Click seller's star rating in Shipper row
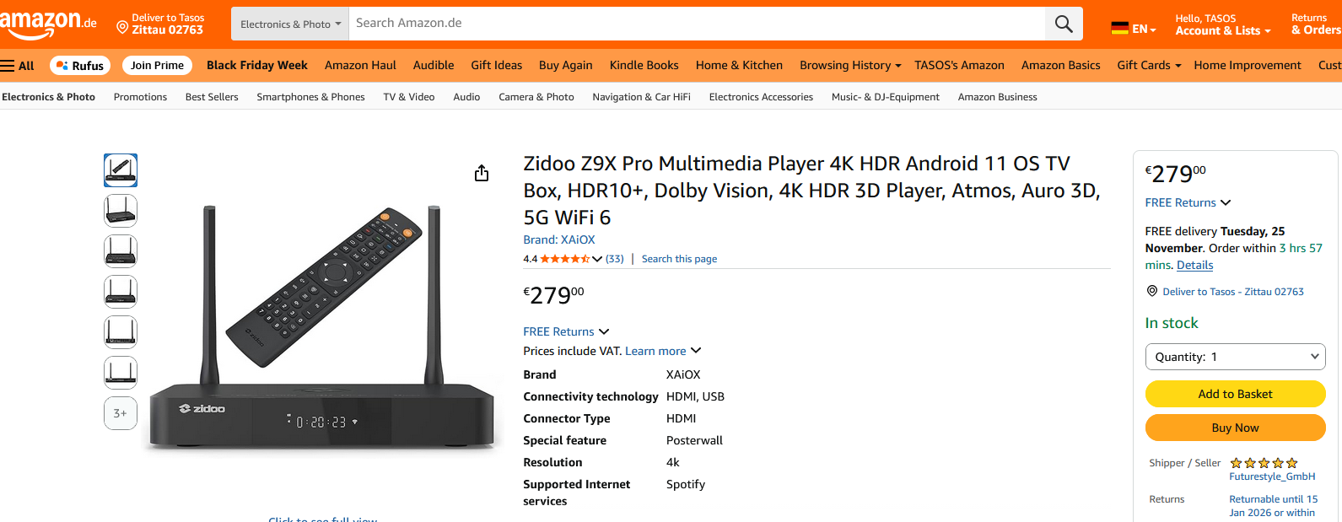1342x522 pixels. click(1264, 463)
